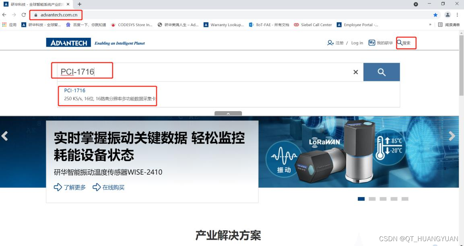Click the Log in link
The width and height of the screenshot is (464, 246).
(x=357, y=43)
